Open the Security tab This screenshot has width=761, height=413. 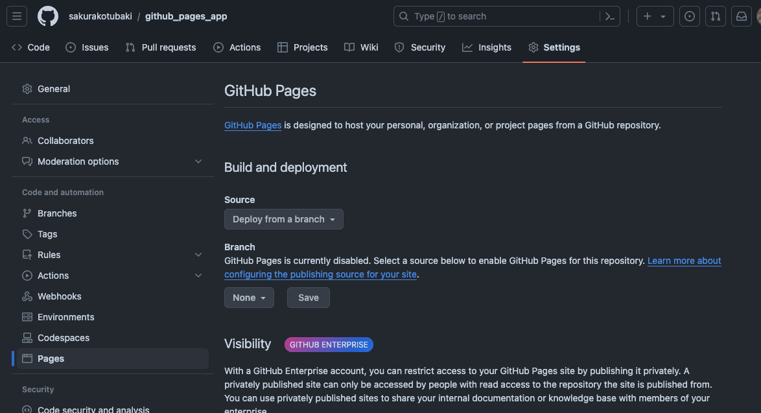point(420,47)
